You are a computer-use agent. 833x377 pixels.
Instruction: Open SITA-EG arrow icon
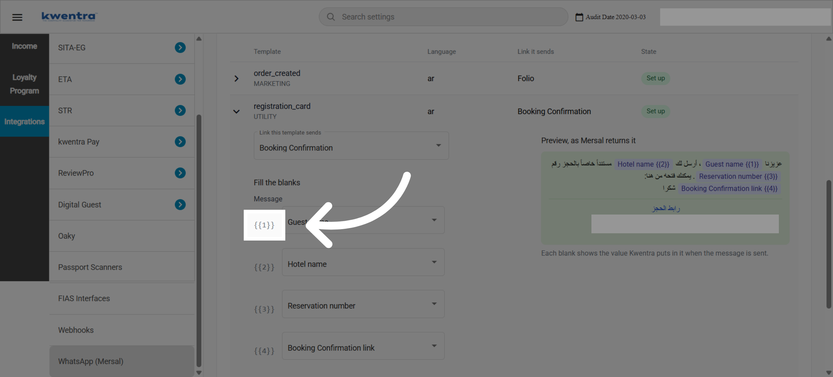coord(180,48)
